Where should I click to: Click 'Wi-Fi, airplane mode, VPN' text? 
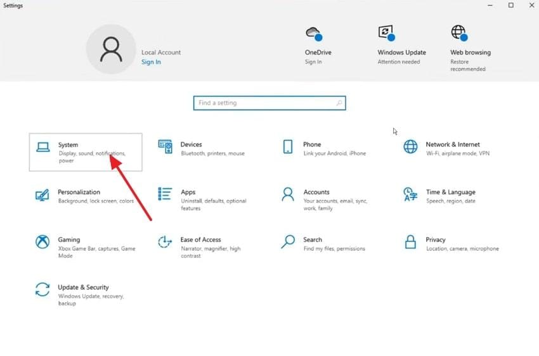[x=458, y=153]
